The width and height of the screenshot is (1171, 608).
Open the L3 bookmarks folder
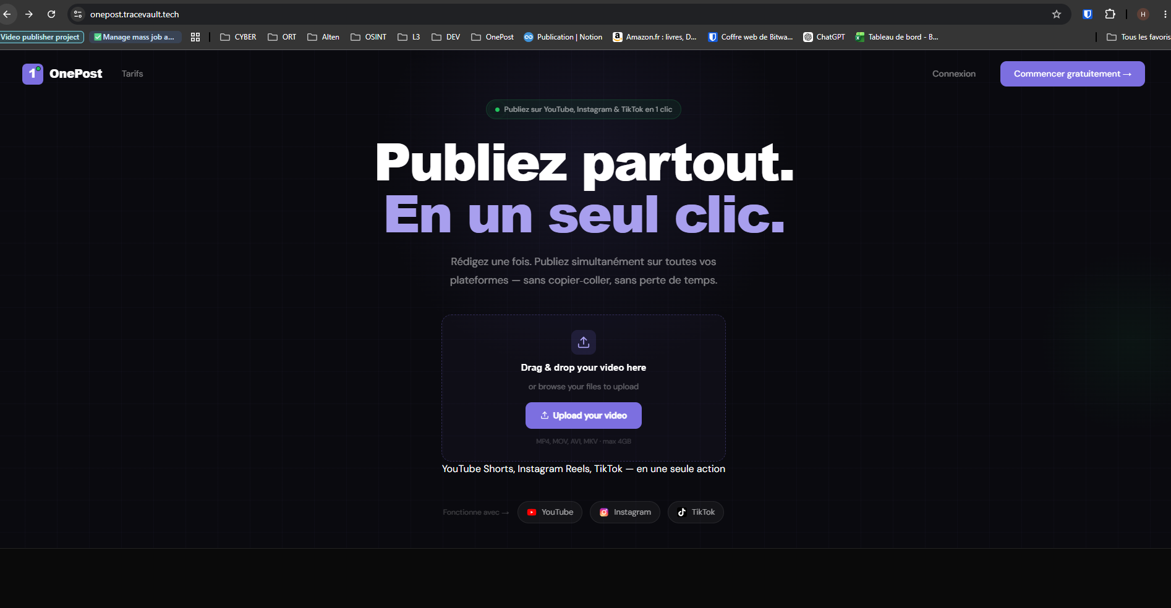coord(409,37)
